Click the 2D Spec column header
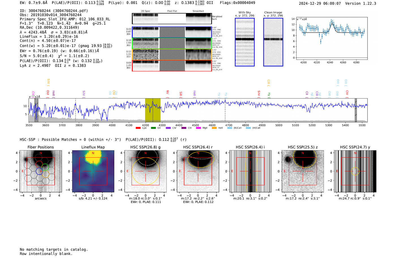Screen dimensions: 396x269 [x=146, y=11]
